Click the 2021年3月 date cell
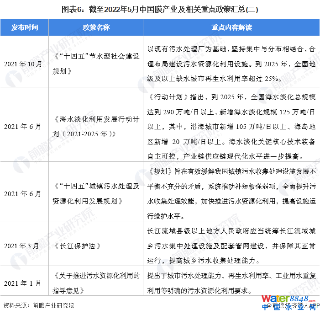Viewport: 320px width, 315px height. tap(25, 246)
